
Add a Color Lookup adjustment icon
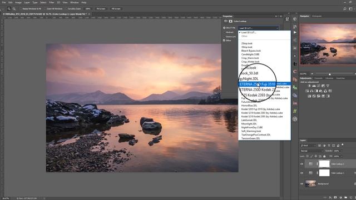click(330, 91)
